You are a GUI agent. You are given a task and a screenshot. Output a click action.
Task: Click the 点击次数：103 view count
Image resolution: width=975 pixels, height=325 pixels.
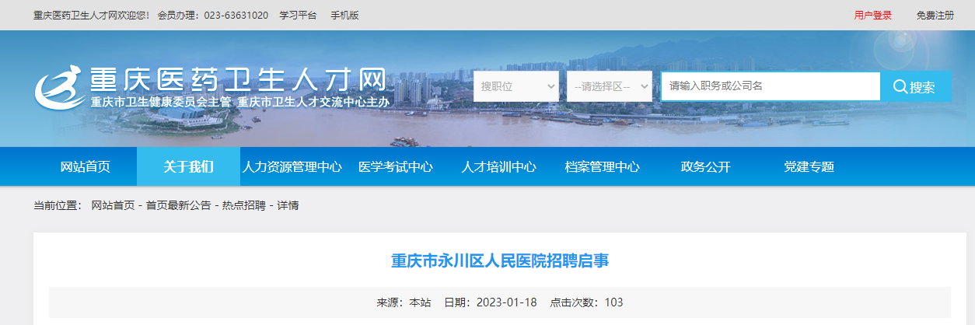point(586,302)
